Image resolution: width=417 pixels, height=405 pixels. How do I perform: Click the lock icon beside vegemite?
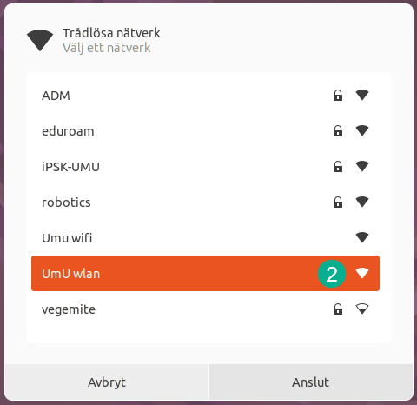tap(338, 309)
